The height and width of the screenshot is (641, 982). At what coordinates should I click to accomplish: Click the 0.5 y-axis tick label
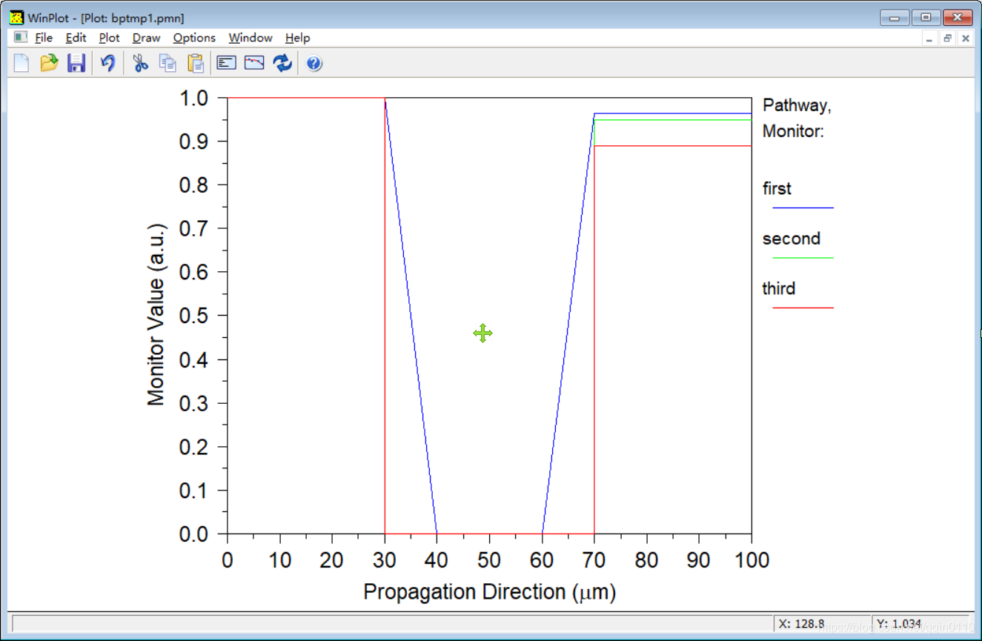click(193, 316)
